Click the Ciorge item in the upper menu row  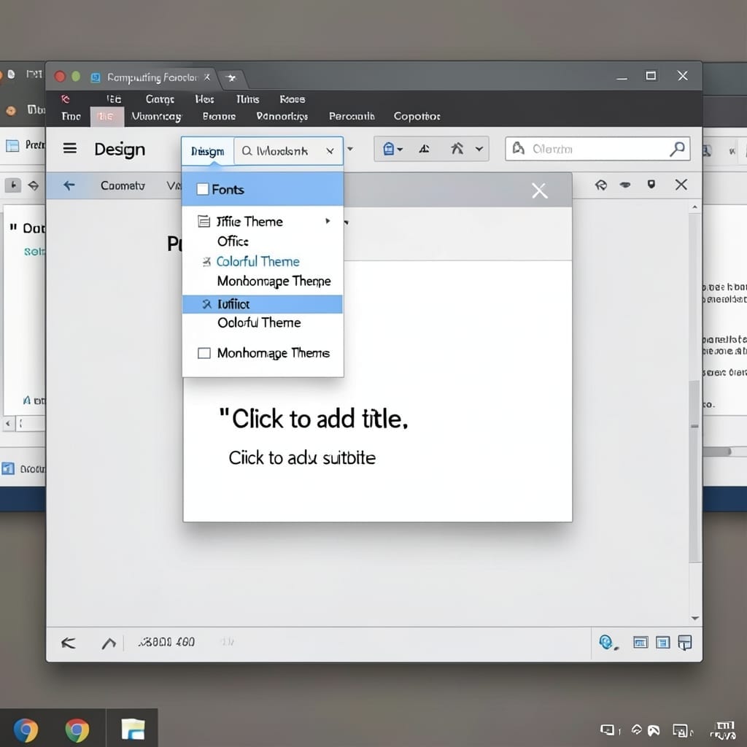tap(160, 99)
